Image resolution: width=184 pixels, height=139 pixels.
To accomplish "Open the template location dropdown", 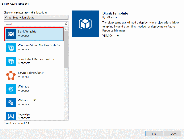I will click(x=36, y=17).
